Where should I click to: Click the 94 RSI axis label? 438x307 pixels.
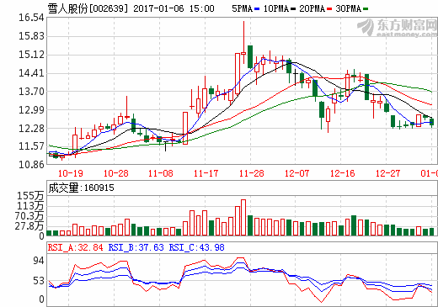(39, 261)
